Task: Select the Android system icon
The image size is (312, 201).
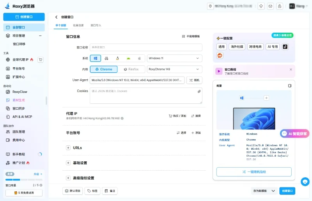Action: [x=128, y=58]
